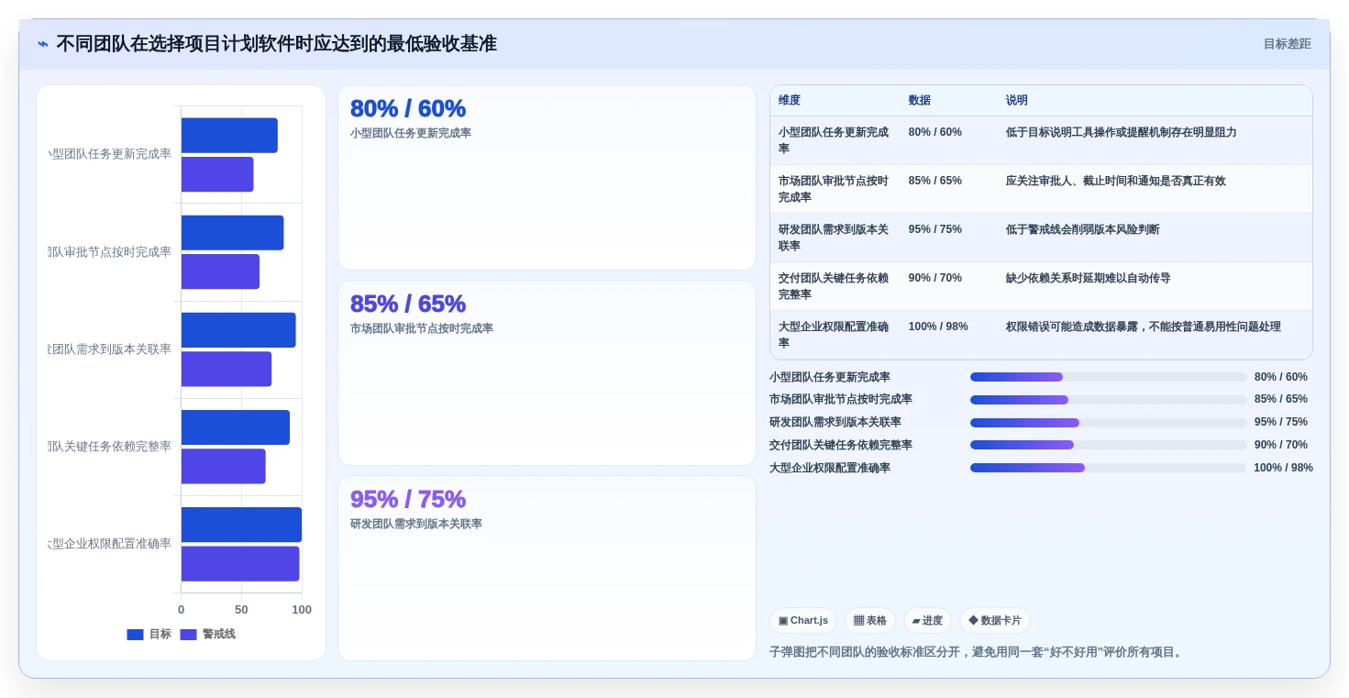Click the progress bar for 交付团队关键任务依赖完整率
1349x698 pixels.
[1108, 445]
